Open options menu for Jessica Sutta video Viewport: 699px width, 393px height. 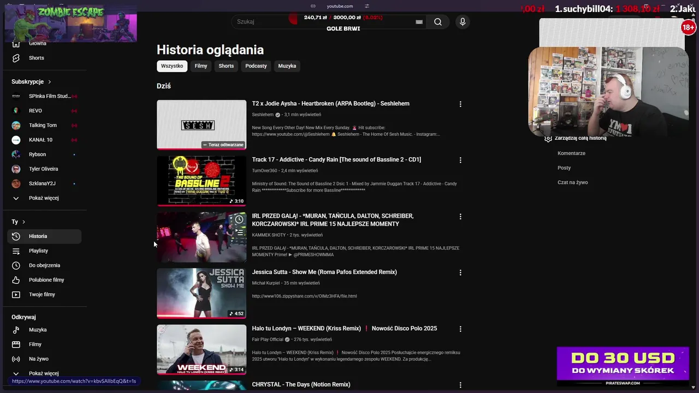[460, 273]
